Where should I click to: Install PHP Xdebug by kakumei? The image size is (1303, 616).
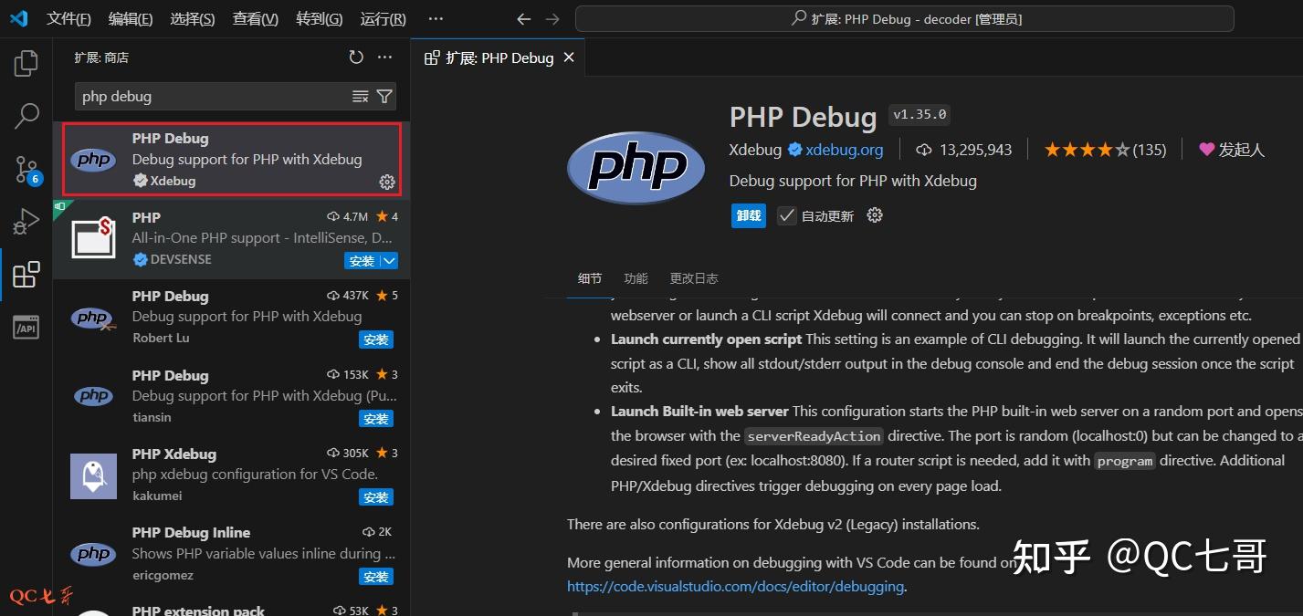[376, 497]
